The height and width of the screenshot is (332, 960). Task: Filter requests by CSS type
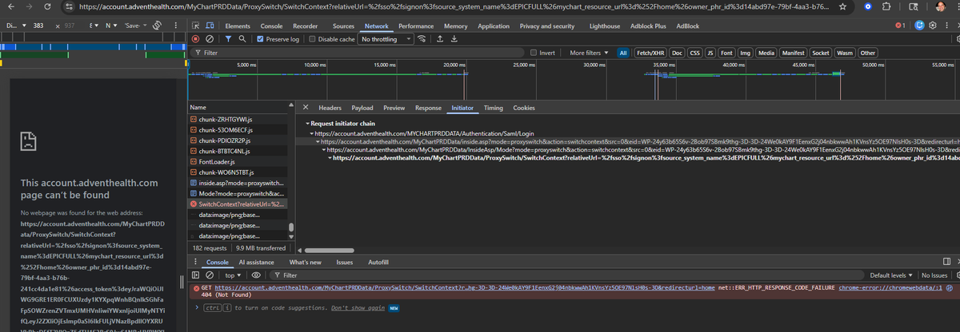click(694, 53)
